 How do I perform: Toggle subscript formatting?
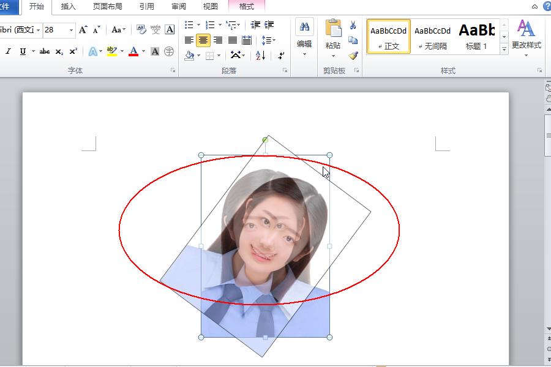(x=59, y=51)
